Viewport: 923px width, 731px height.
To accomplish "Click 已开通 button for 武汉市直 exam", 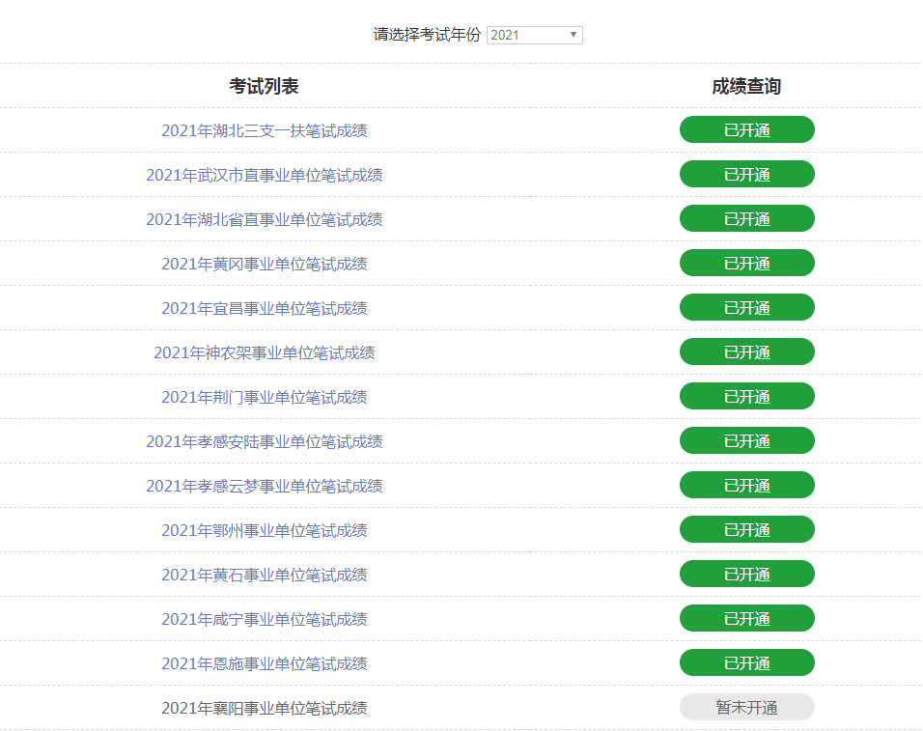I will (x=746, y=175).
